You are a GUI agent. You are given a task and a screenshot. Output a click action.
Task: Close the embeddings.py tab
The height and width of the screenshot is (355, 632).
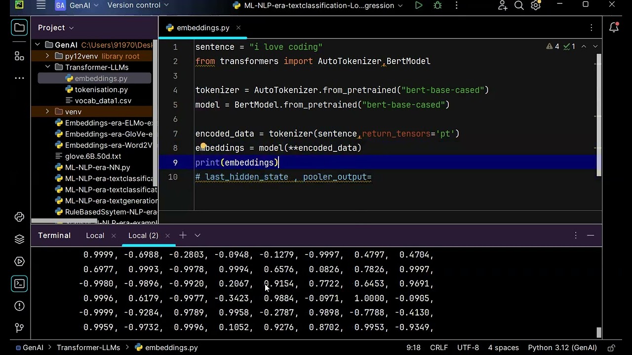[238, 28]
